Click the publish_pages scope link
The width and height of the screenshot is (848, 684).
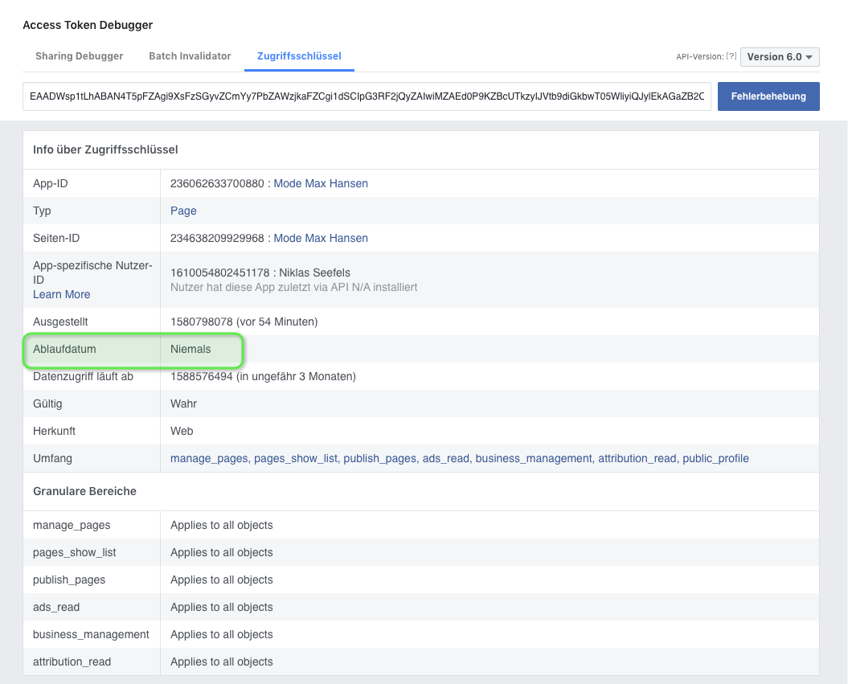click(x=379, y=458)
